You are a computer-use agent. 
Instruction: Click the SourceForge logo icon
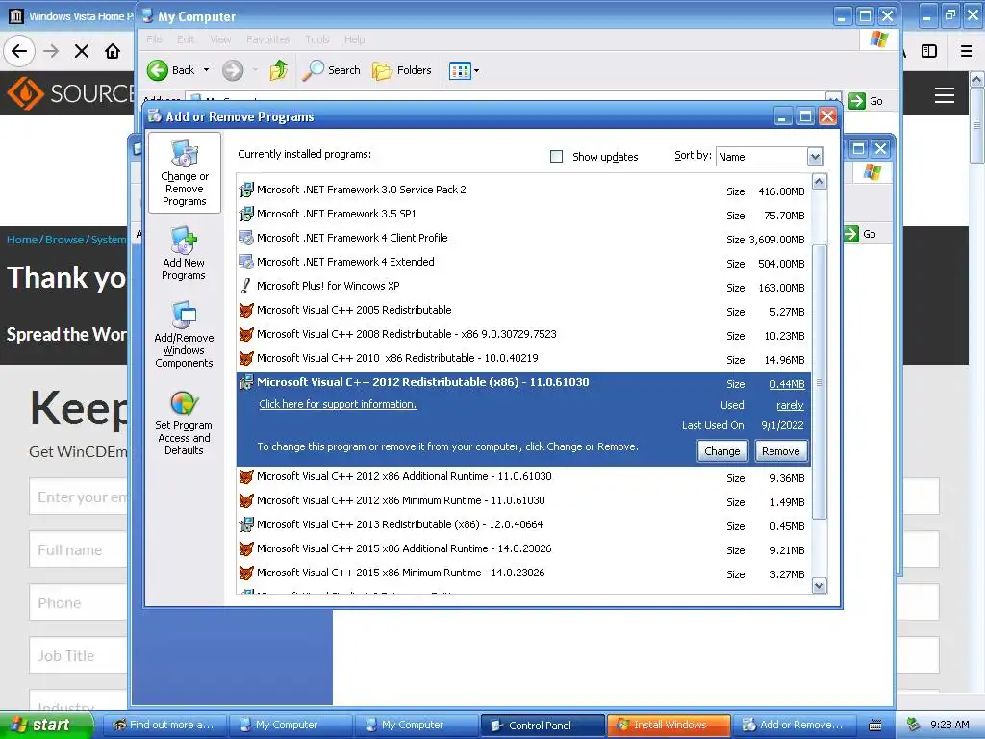point(25,93)
